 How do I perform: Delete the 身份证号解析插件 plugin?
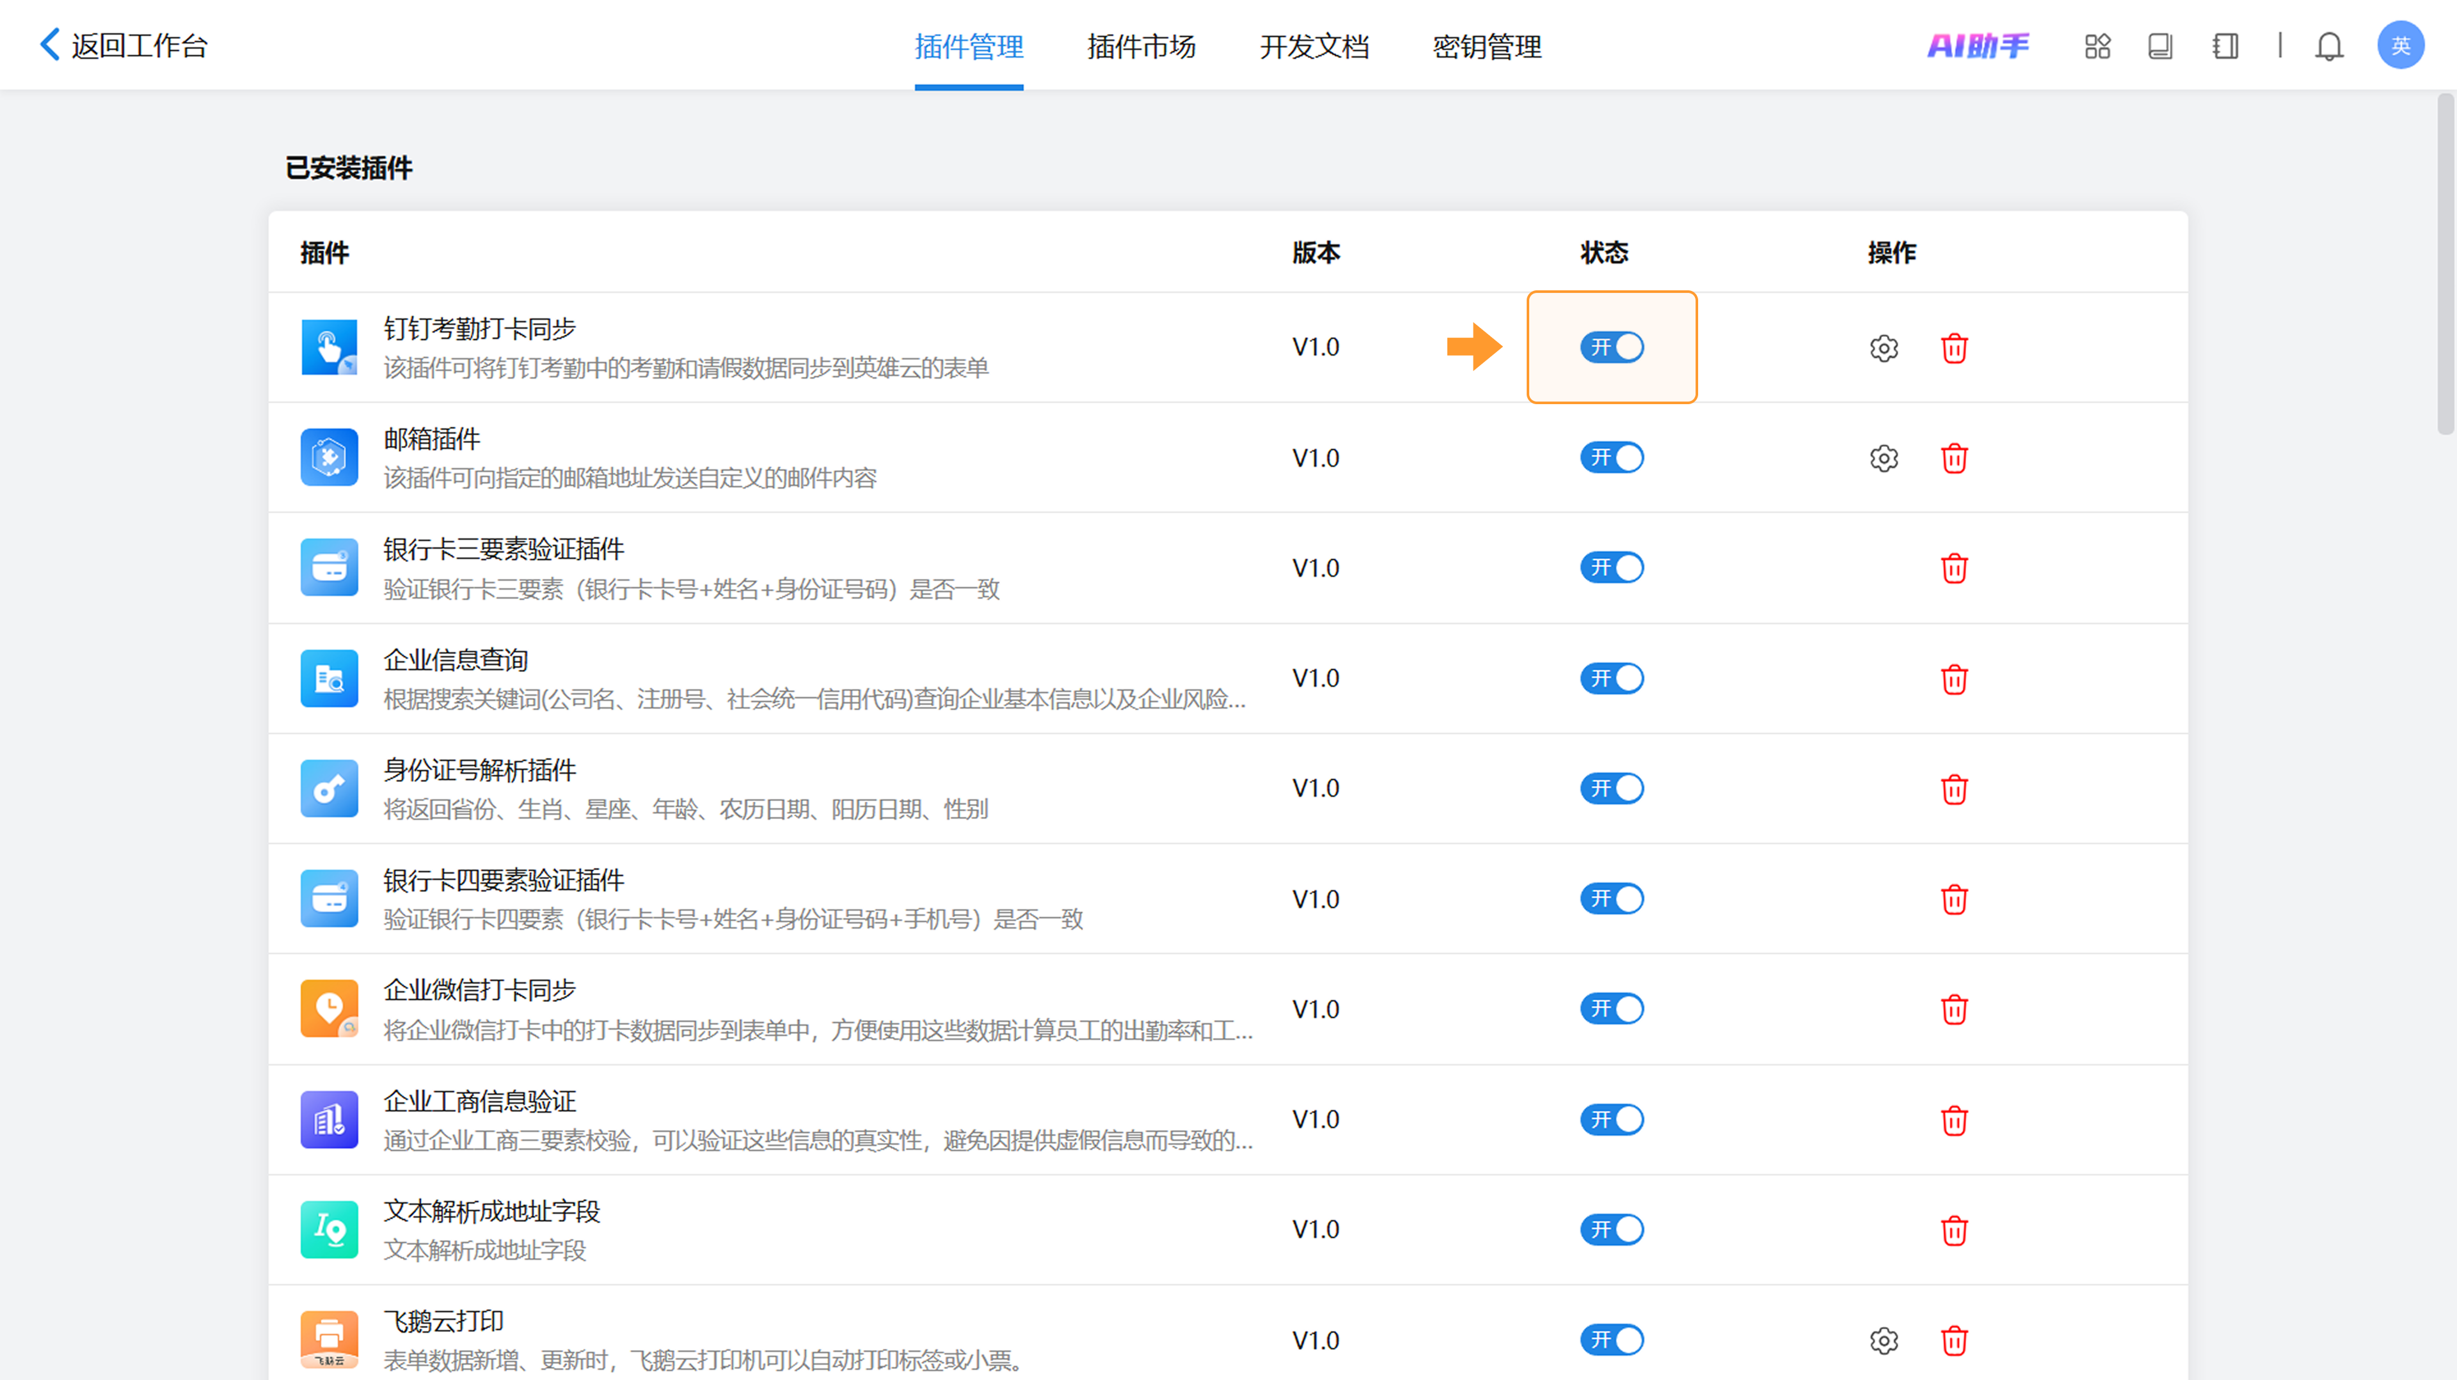coord(1954,789)
